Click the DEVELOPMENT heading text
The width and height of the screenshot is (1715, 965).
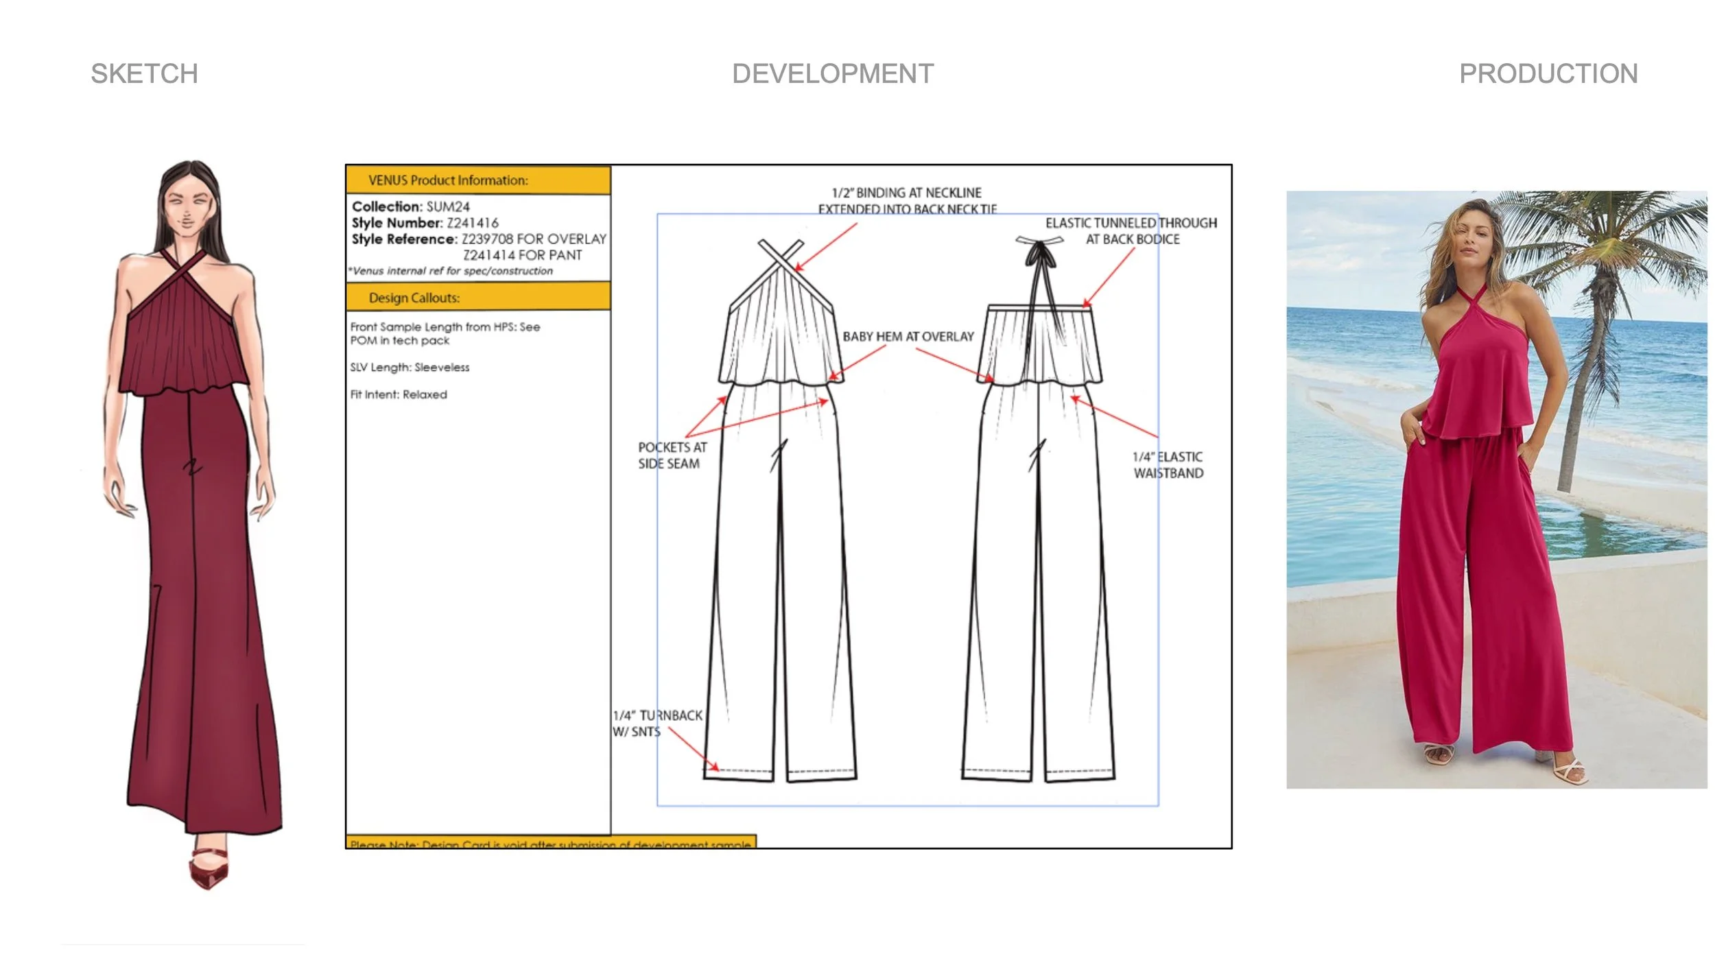pos(832,73)
